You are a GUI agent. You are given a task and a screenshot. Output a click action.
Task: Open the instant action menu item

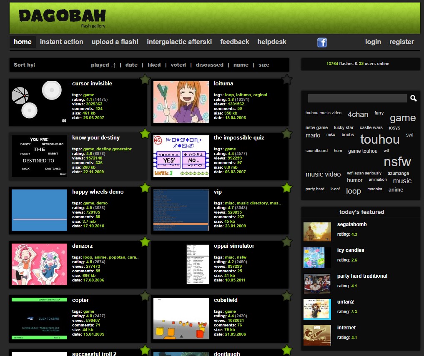point(61,42)
